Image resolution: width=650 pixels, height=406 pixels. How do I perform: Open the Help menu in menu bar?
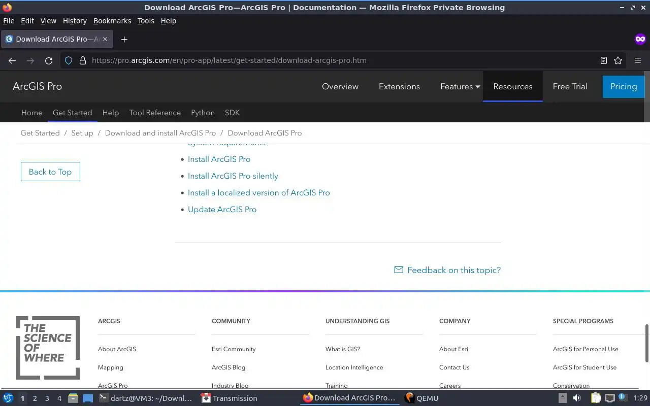coord(168,21)
